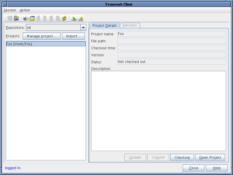Open the window menu button in title bar

[5, 4]
